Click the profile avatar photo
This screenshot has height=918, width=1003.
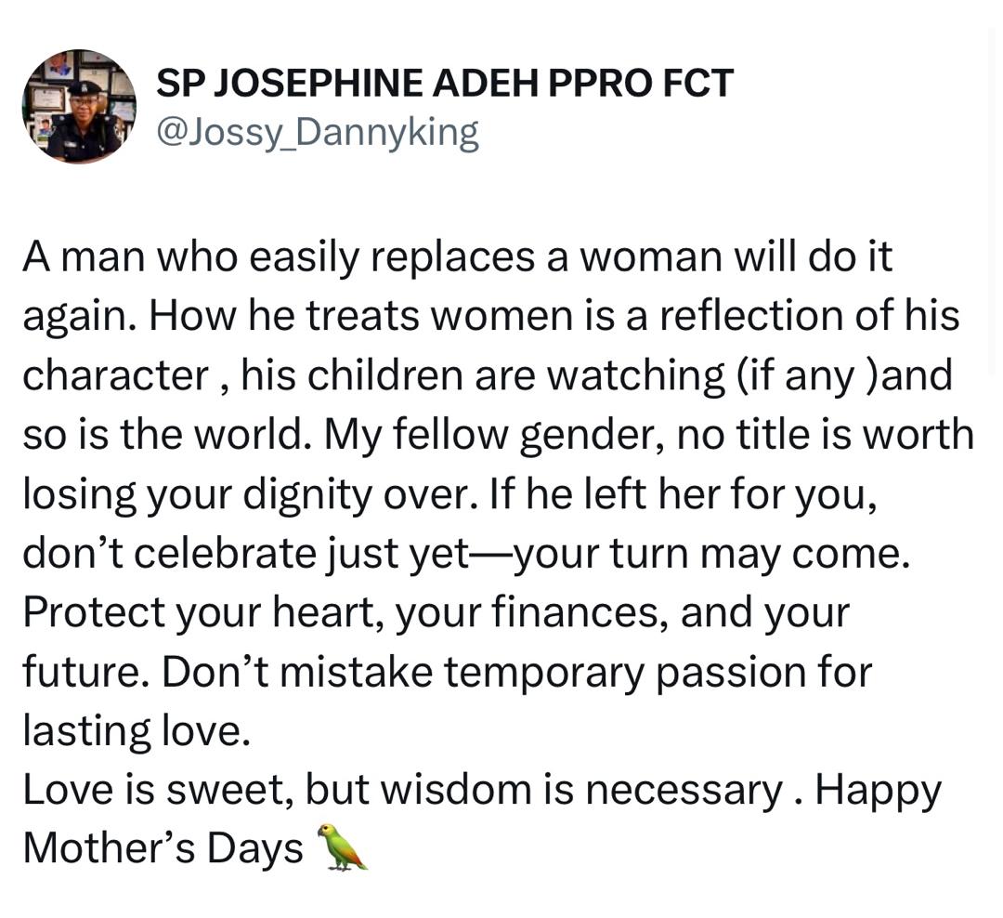79,107
